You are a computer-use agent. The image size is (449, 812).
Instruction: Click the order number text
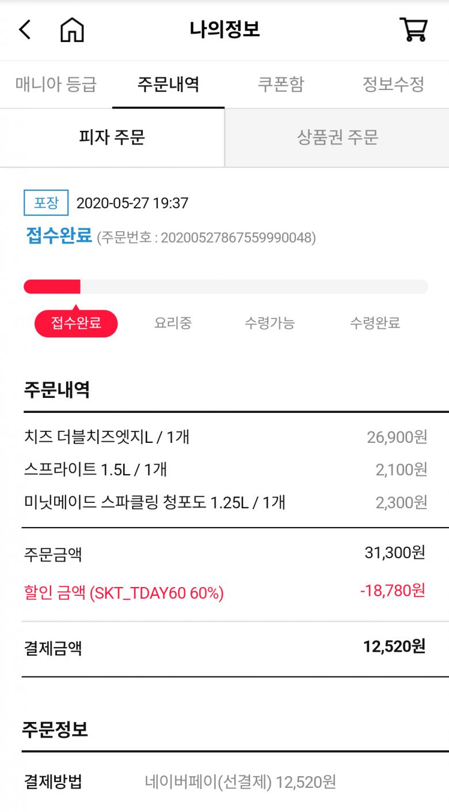click(206, 238)
